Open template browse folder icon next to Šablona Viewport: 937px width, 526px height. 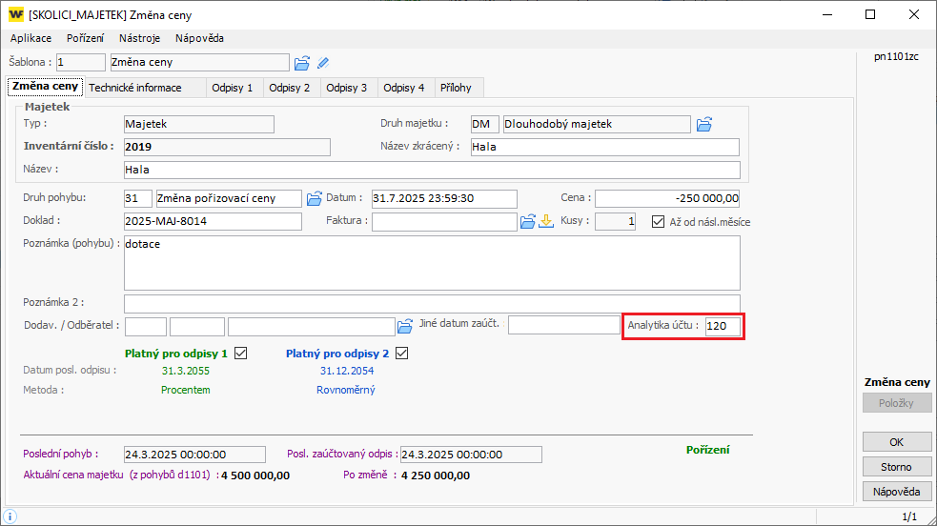(302, 63)
